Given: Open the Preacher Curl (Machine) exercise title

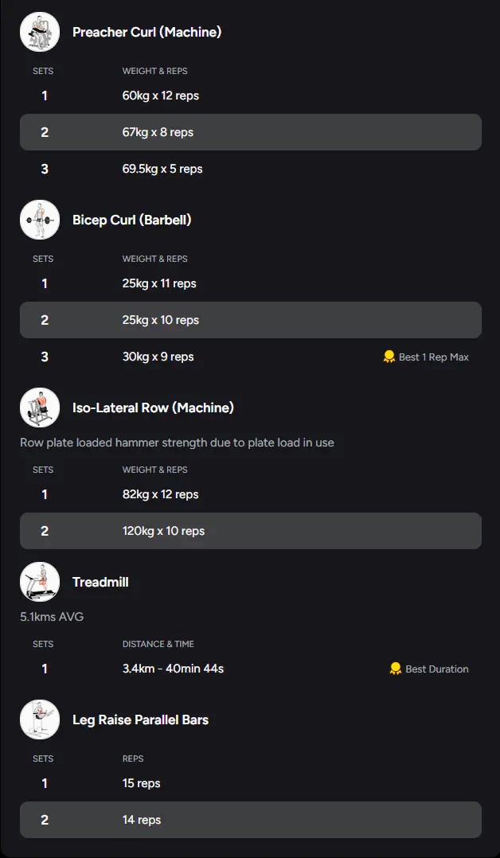Looking at the screenshot, I should 146,32.
